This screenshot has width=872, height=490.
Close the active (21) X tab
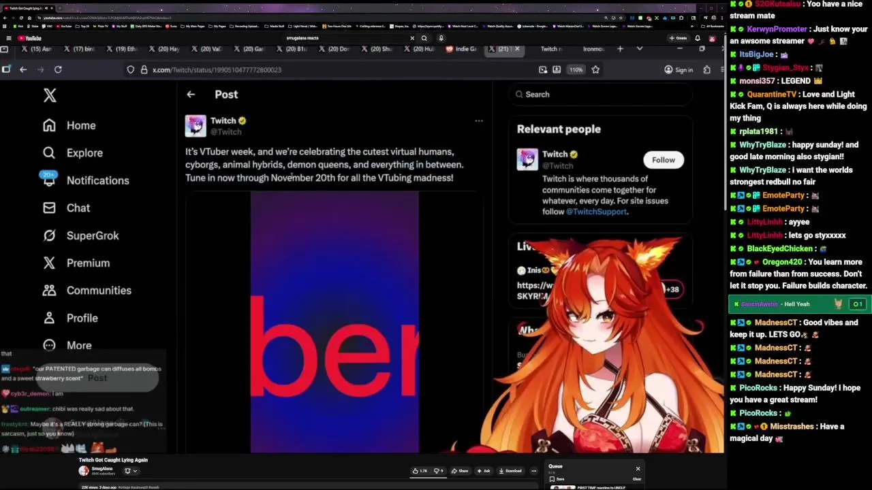(517, 49)
